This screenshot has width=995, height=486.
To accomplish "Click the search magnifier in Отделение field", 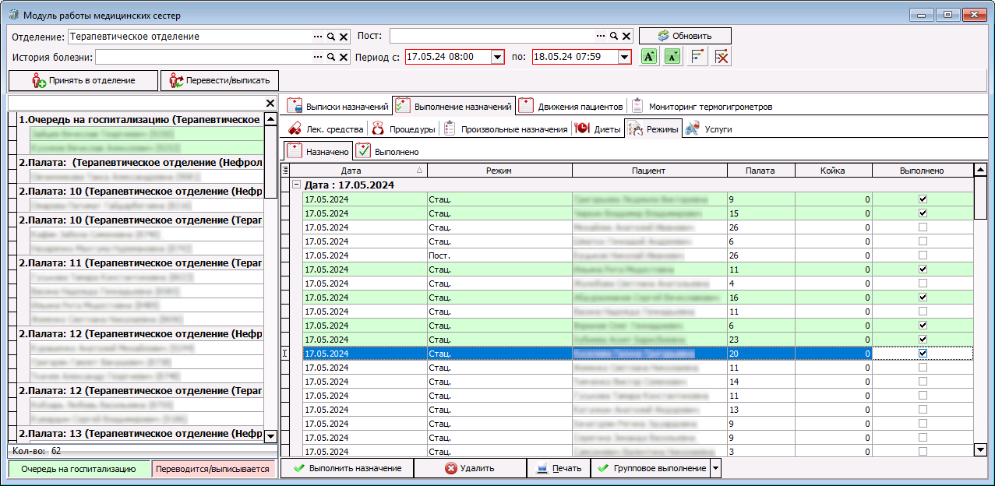I will (330, 37).
